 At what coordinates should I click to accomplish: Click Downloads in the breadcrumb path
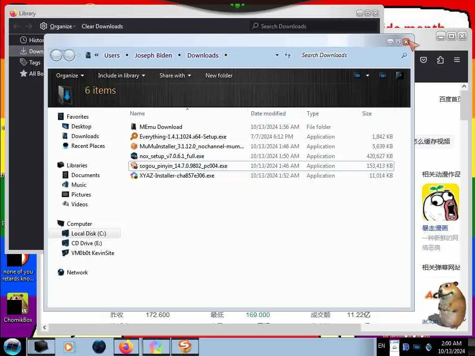click(203, 56)
